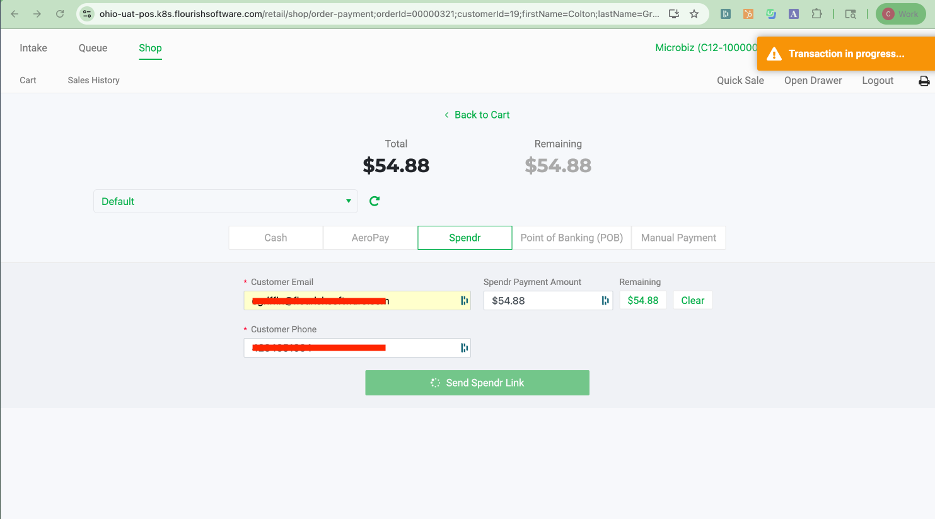935x519 pixels.
Task: Click the install app icon in address bar
Action: coord(674,14)
